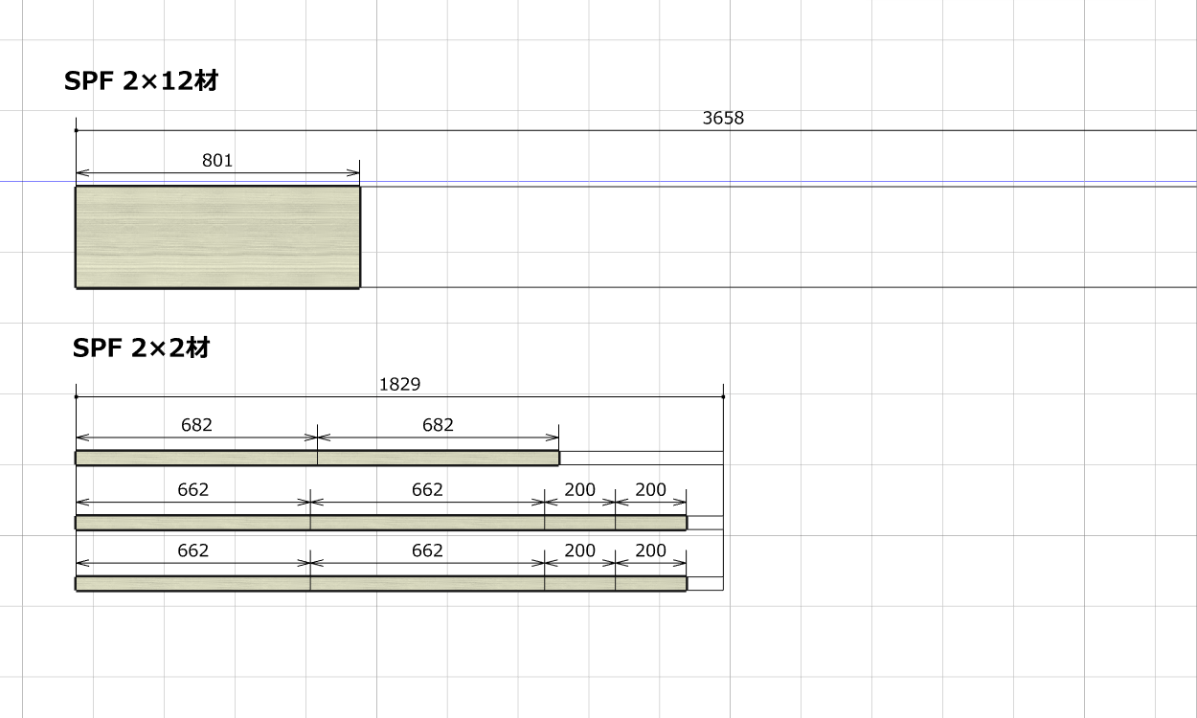The image size is (1197, 718).
Task: Click the 1829 overall length dimension
Action: 400,384
